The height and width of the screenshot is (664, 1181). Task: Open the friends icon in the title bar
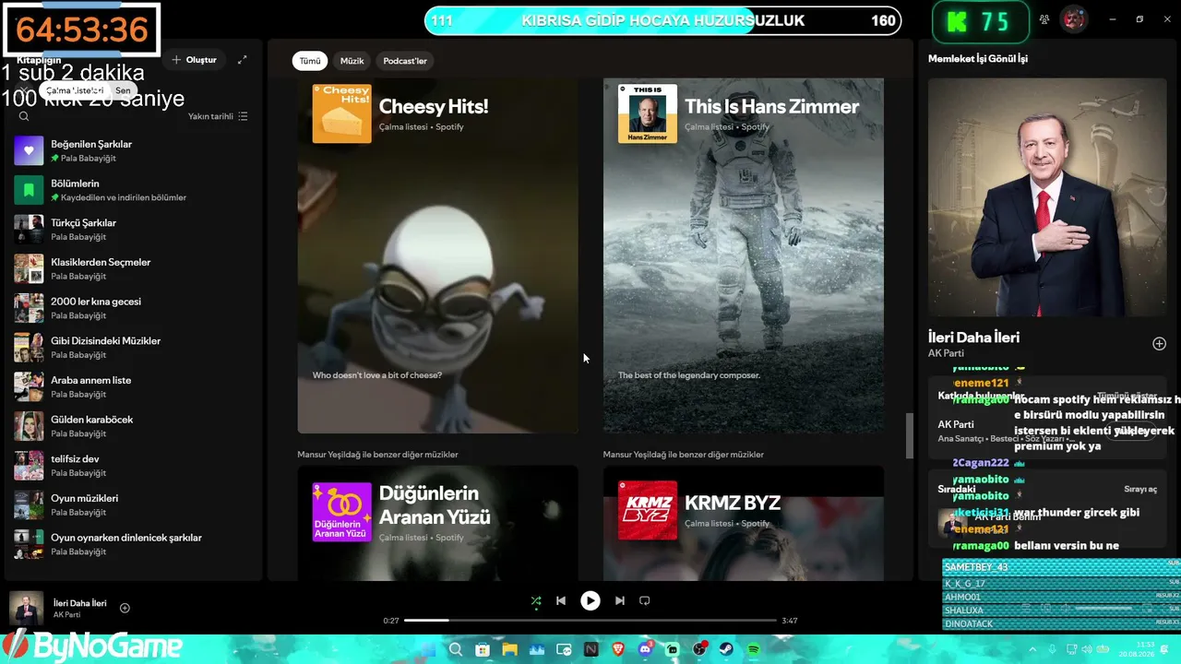point(1044,19)
